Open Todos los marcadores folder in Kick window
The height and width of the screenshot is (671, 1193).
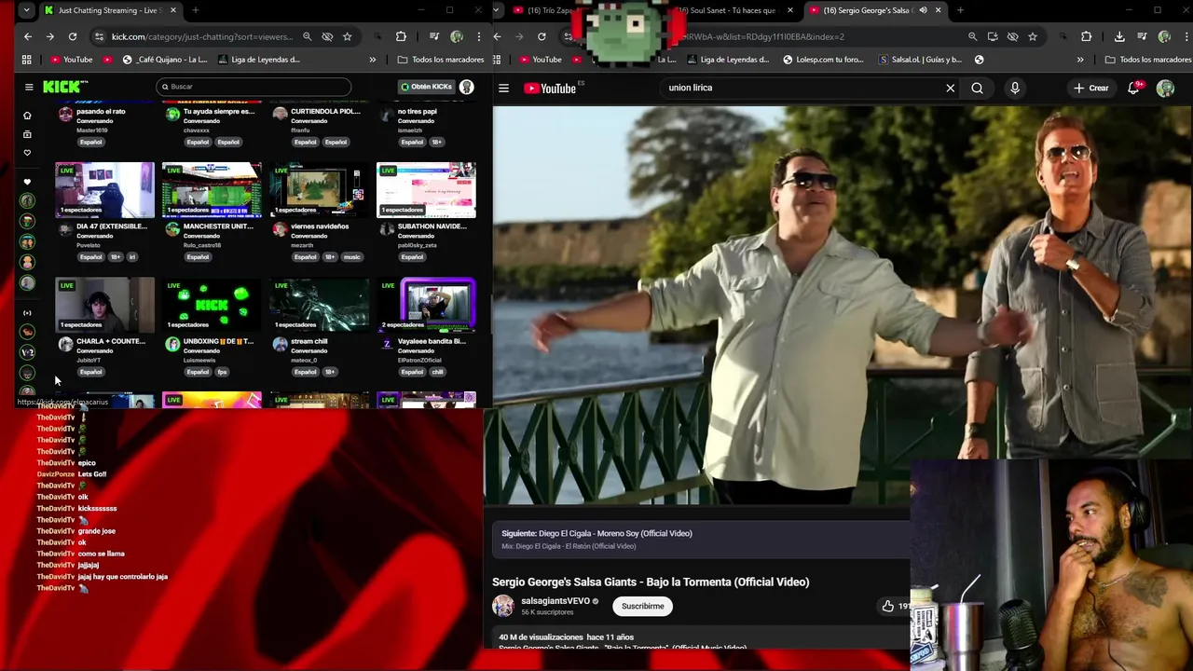(441, 60)
